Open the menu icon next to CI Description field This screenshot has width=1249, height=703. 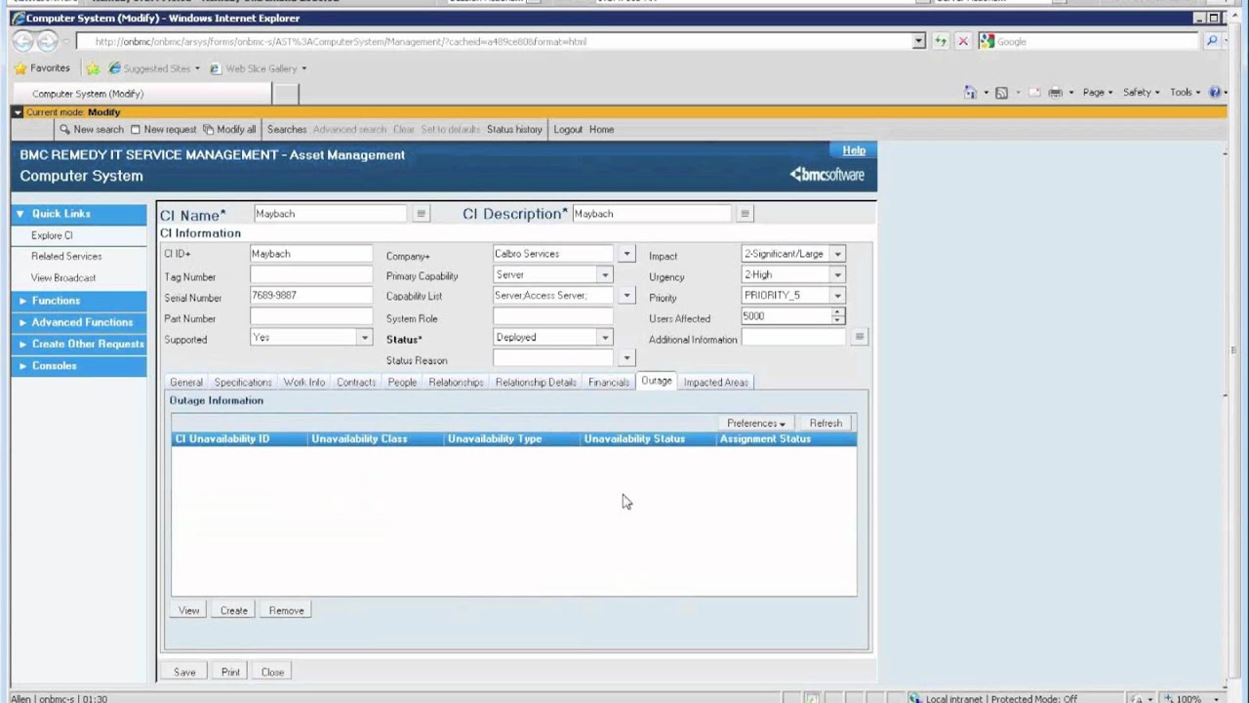[x=745, y=213]
